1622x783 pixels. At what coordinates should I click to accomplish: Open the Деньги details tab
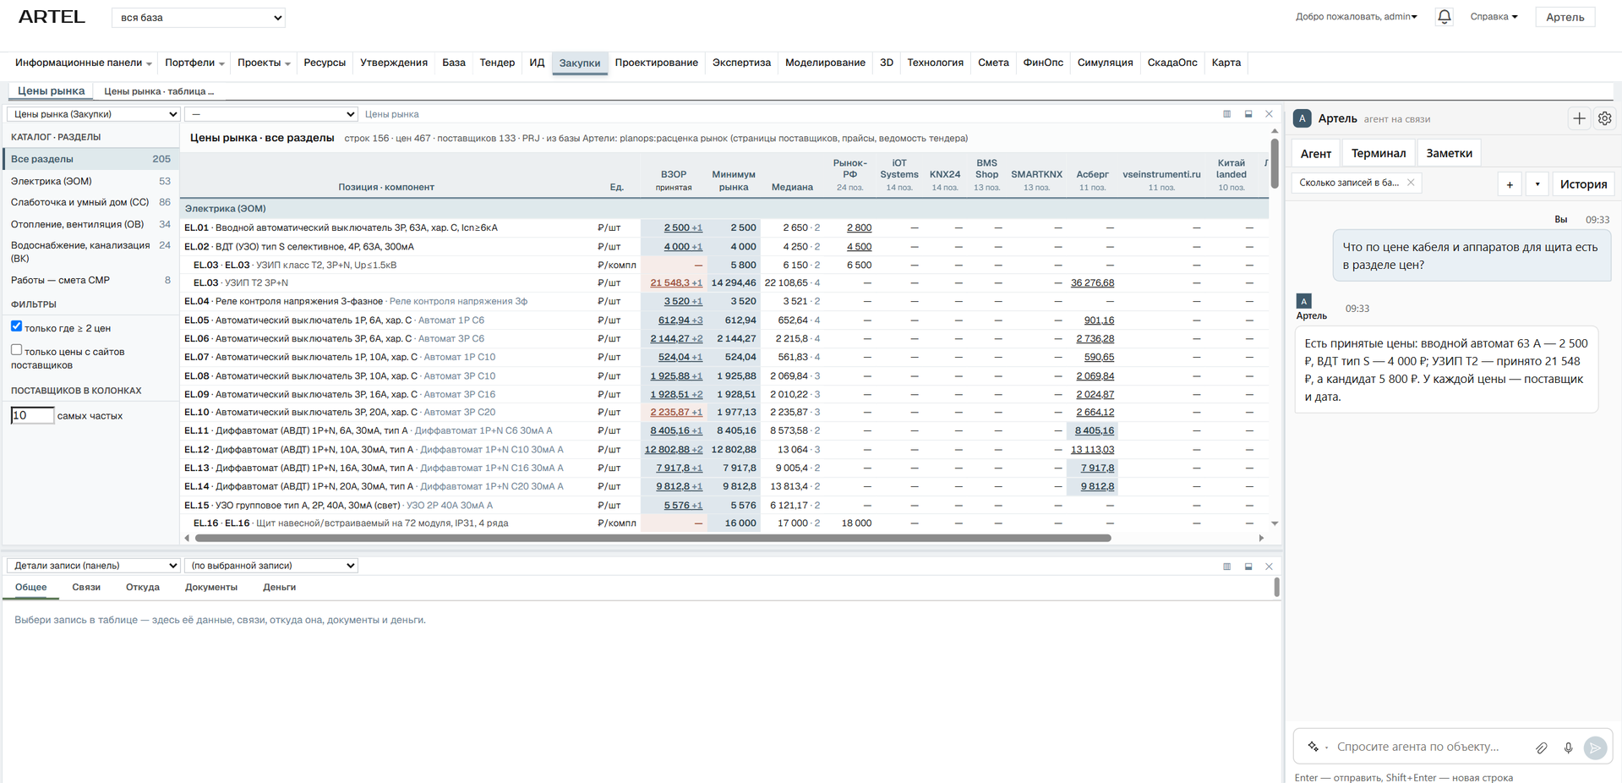pos(279,587)
